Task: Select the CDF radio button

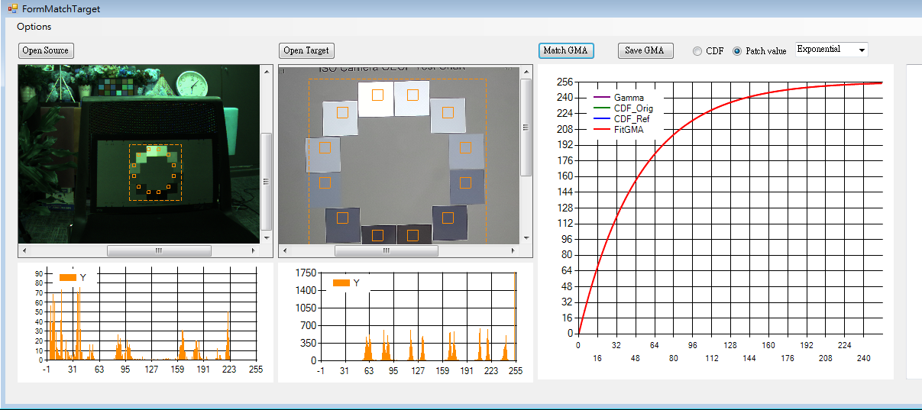Action: coord(697,51)
